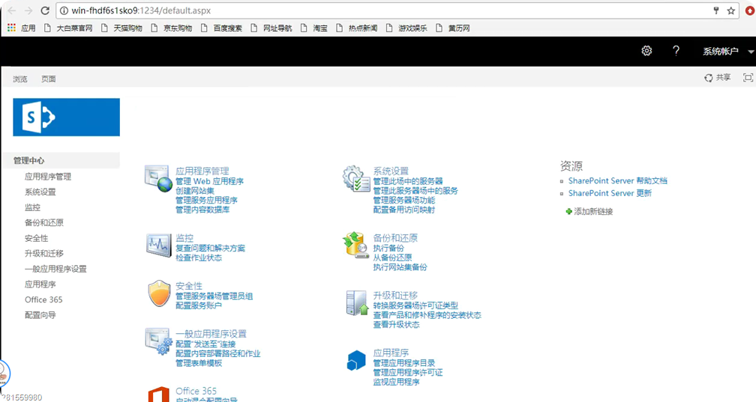Open the 配置服务帐户 link
The width and height of the screenshot is (756, 402).
tap(199, 305)
